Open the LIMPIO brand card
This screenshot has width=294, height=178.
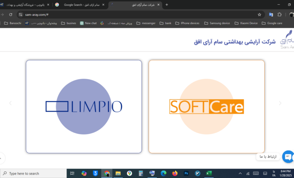84,106
